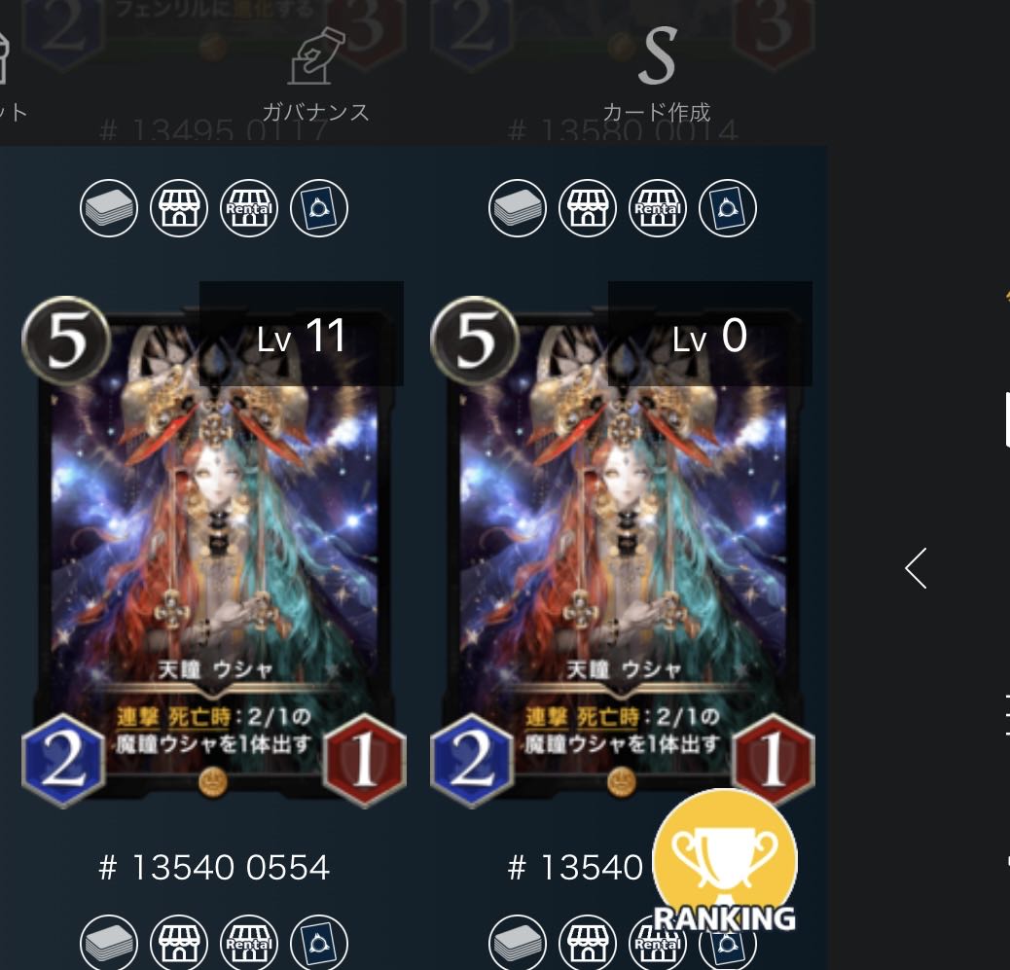The width and height of the screenshot is (1010, 970).
Task: Open market shop icon above Lv 11 card
Action: point(179,208)
